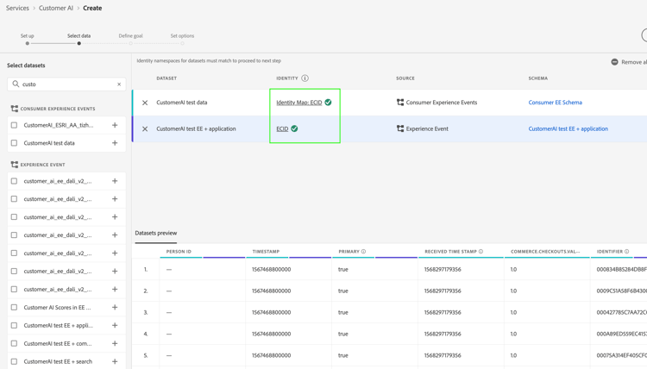Clear the dataset search field
The height and width of the screenshot is (369, 647).
coord(119,84)
